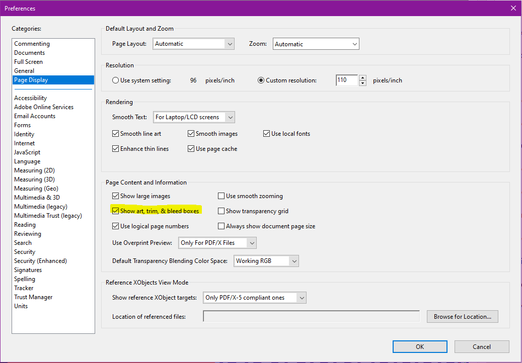The image size is (522, 363).
Task: Open the Zoom dropdown
Action: 316,44
